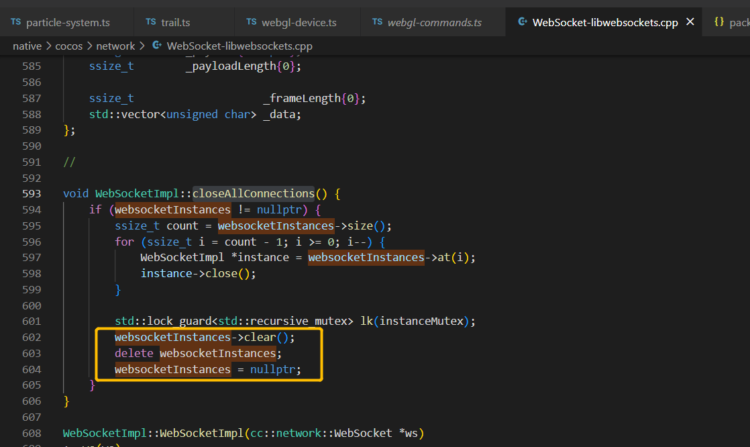This screenshot has width=750, height=447.
Task: Click 'instance->close()' on line 598
Action: pyautogui.click(x=198, y=273)
